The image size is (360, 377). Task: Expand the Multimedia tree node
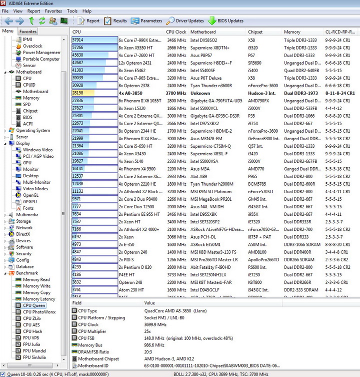coord(5,215)
